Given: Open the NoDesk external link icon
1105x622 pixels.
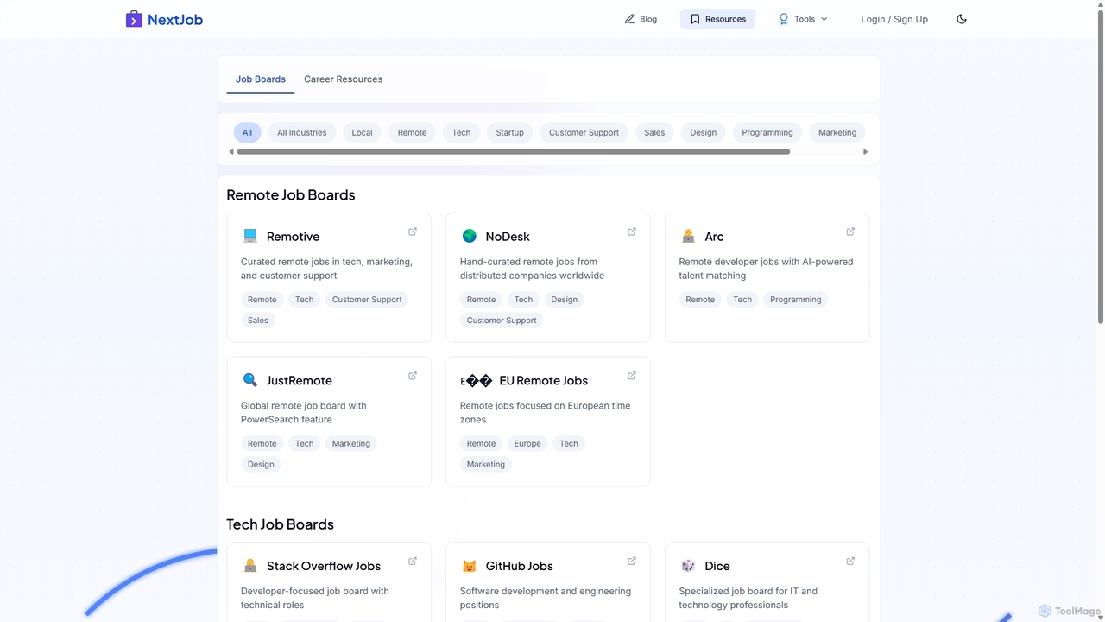Looking at the screenshot, I should coord(632,232).
